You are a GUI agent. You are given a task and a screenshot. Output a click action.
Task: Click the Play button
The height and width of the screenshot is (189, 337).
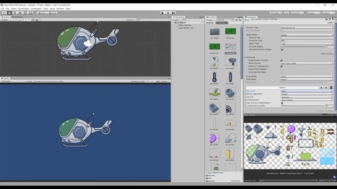click(x=163, y=13)
